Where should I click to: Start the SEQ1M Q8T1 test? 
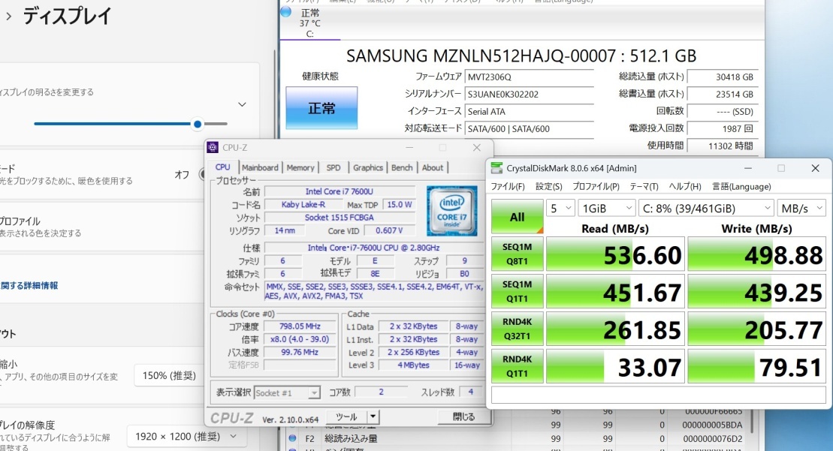click(x=517, y=254)
